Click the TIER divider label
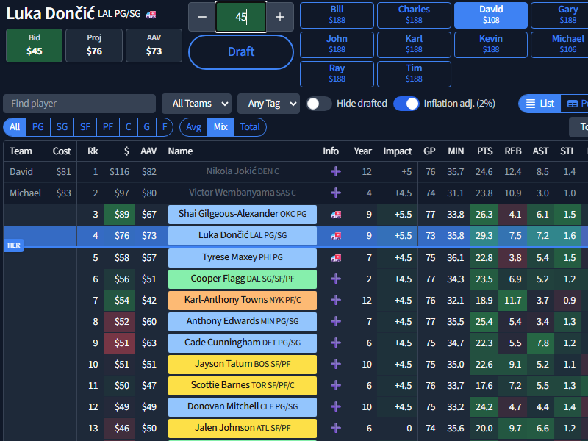The height and width of the screenshot is (441, 588). click(13, 245)
